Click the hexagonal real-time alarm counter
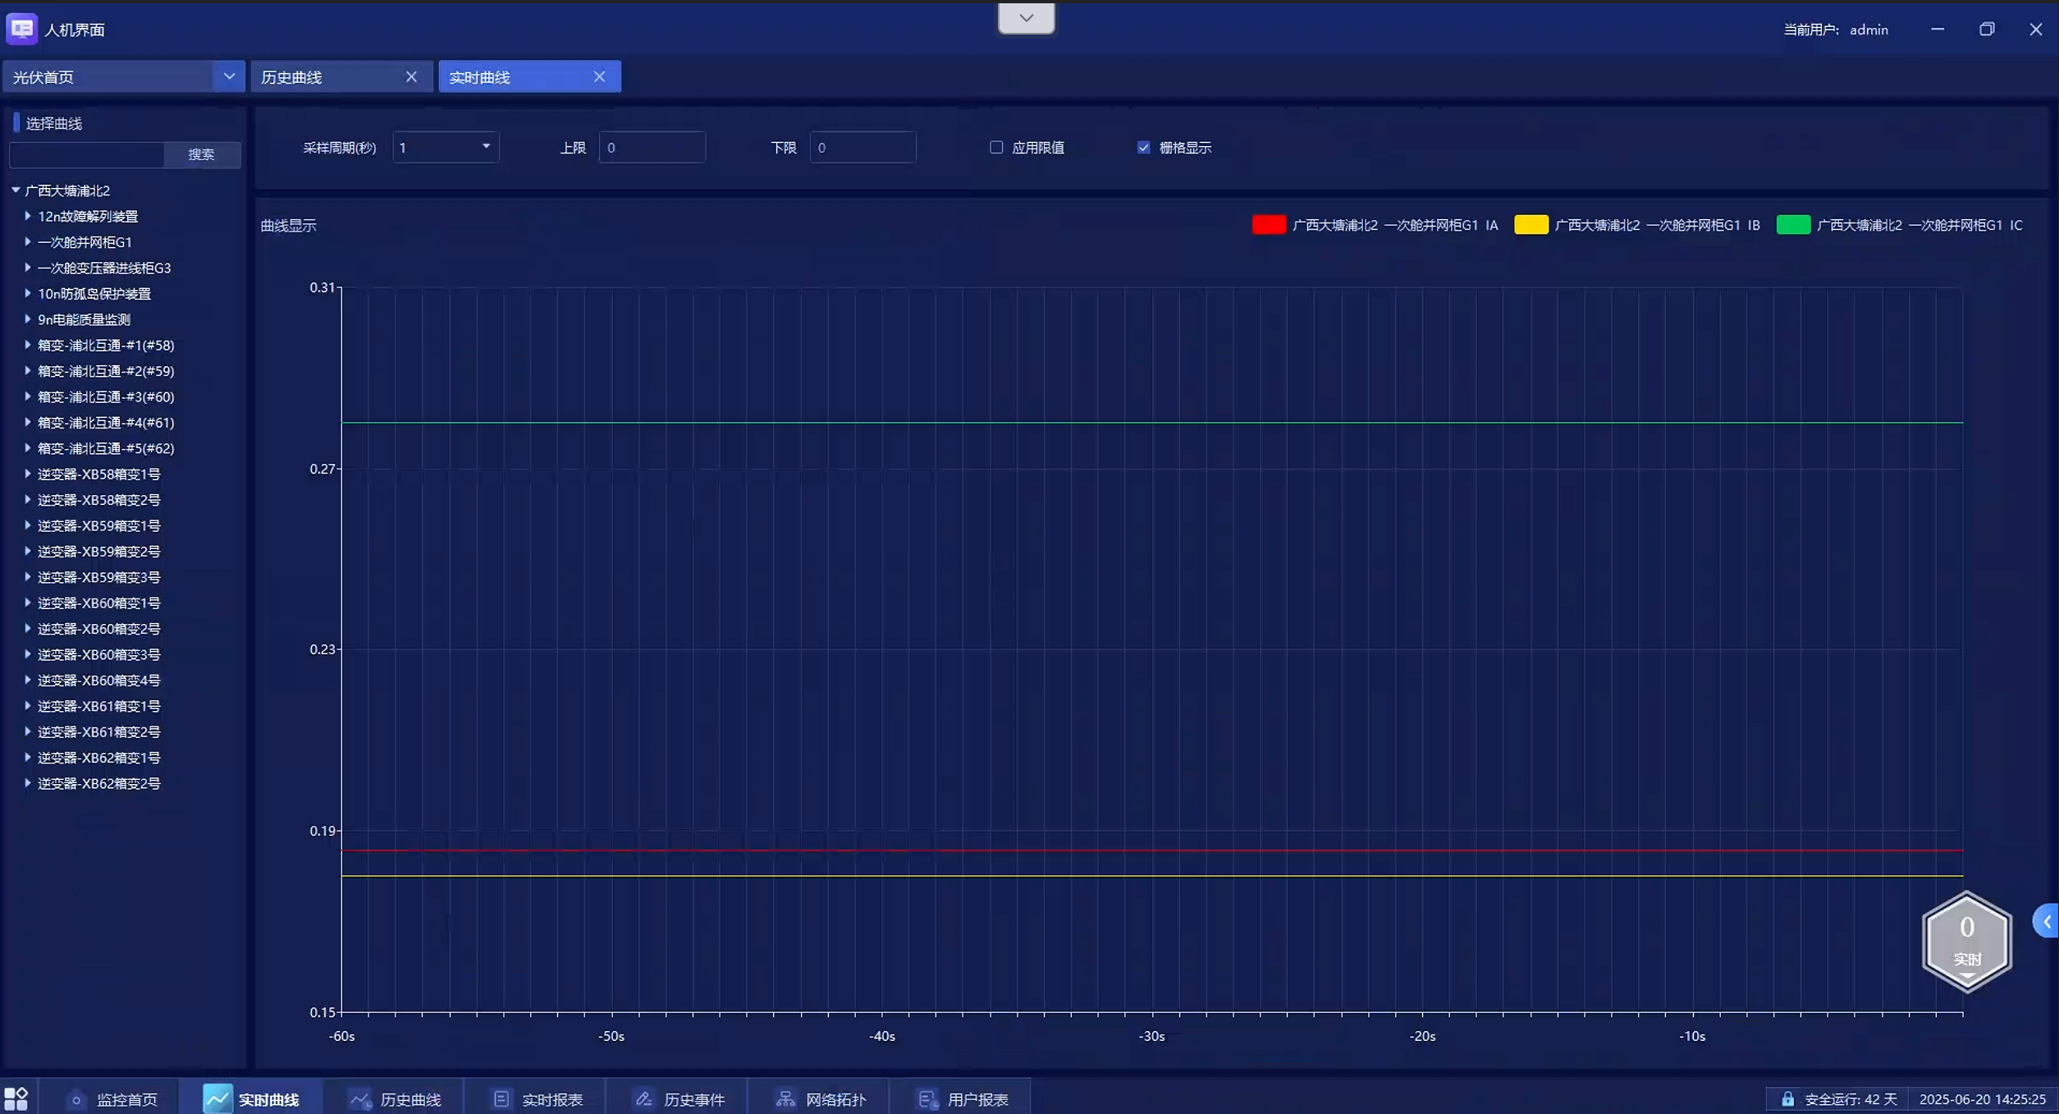 click(1966, 942)
